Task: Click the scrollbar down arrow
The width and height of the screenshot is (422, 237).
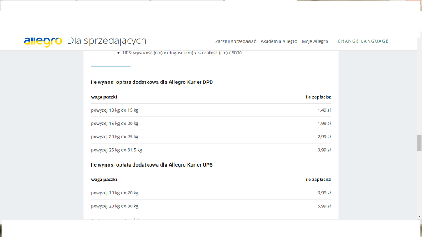Action: coord(419,216)
